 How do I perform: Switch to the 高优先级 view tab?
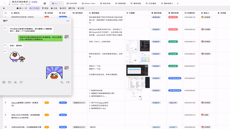point(105,3)
